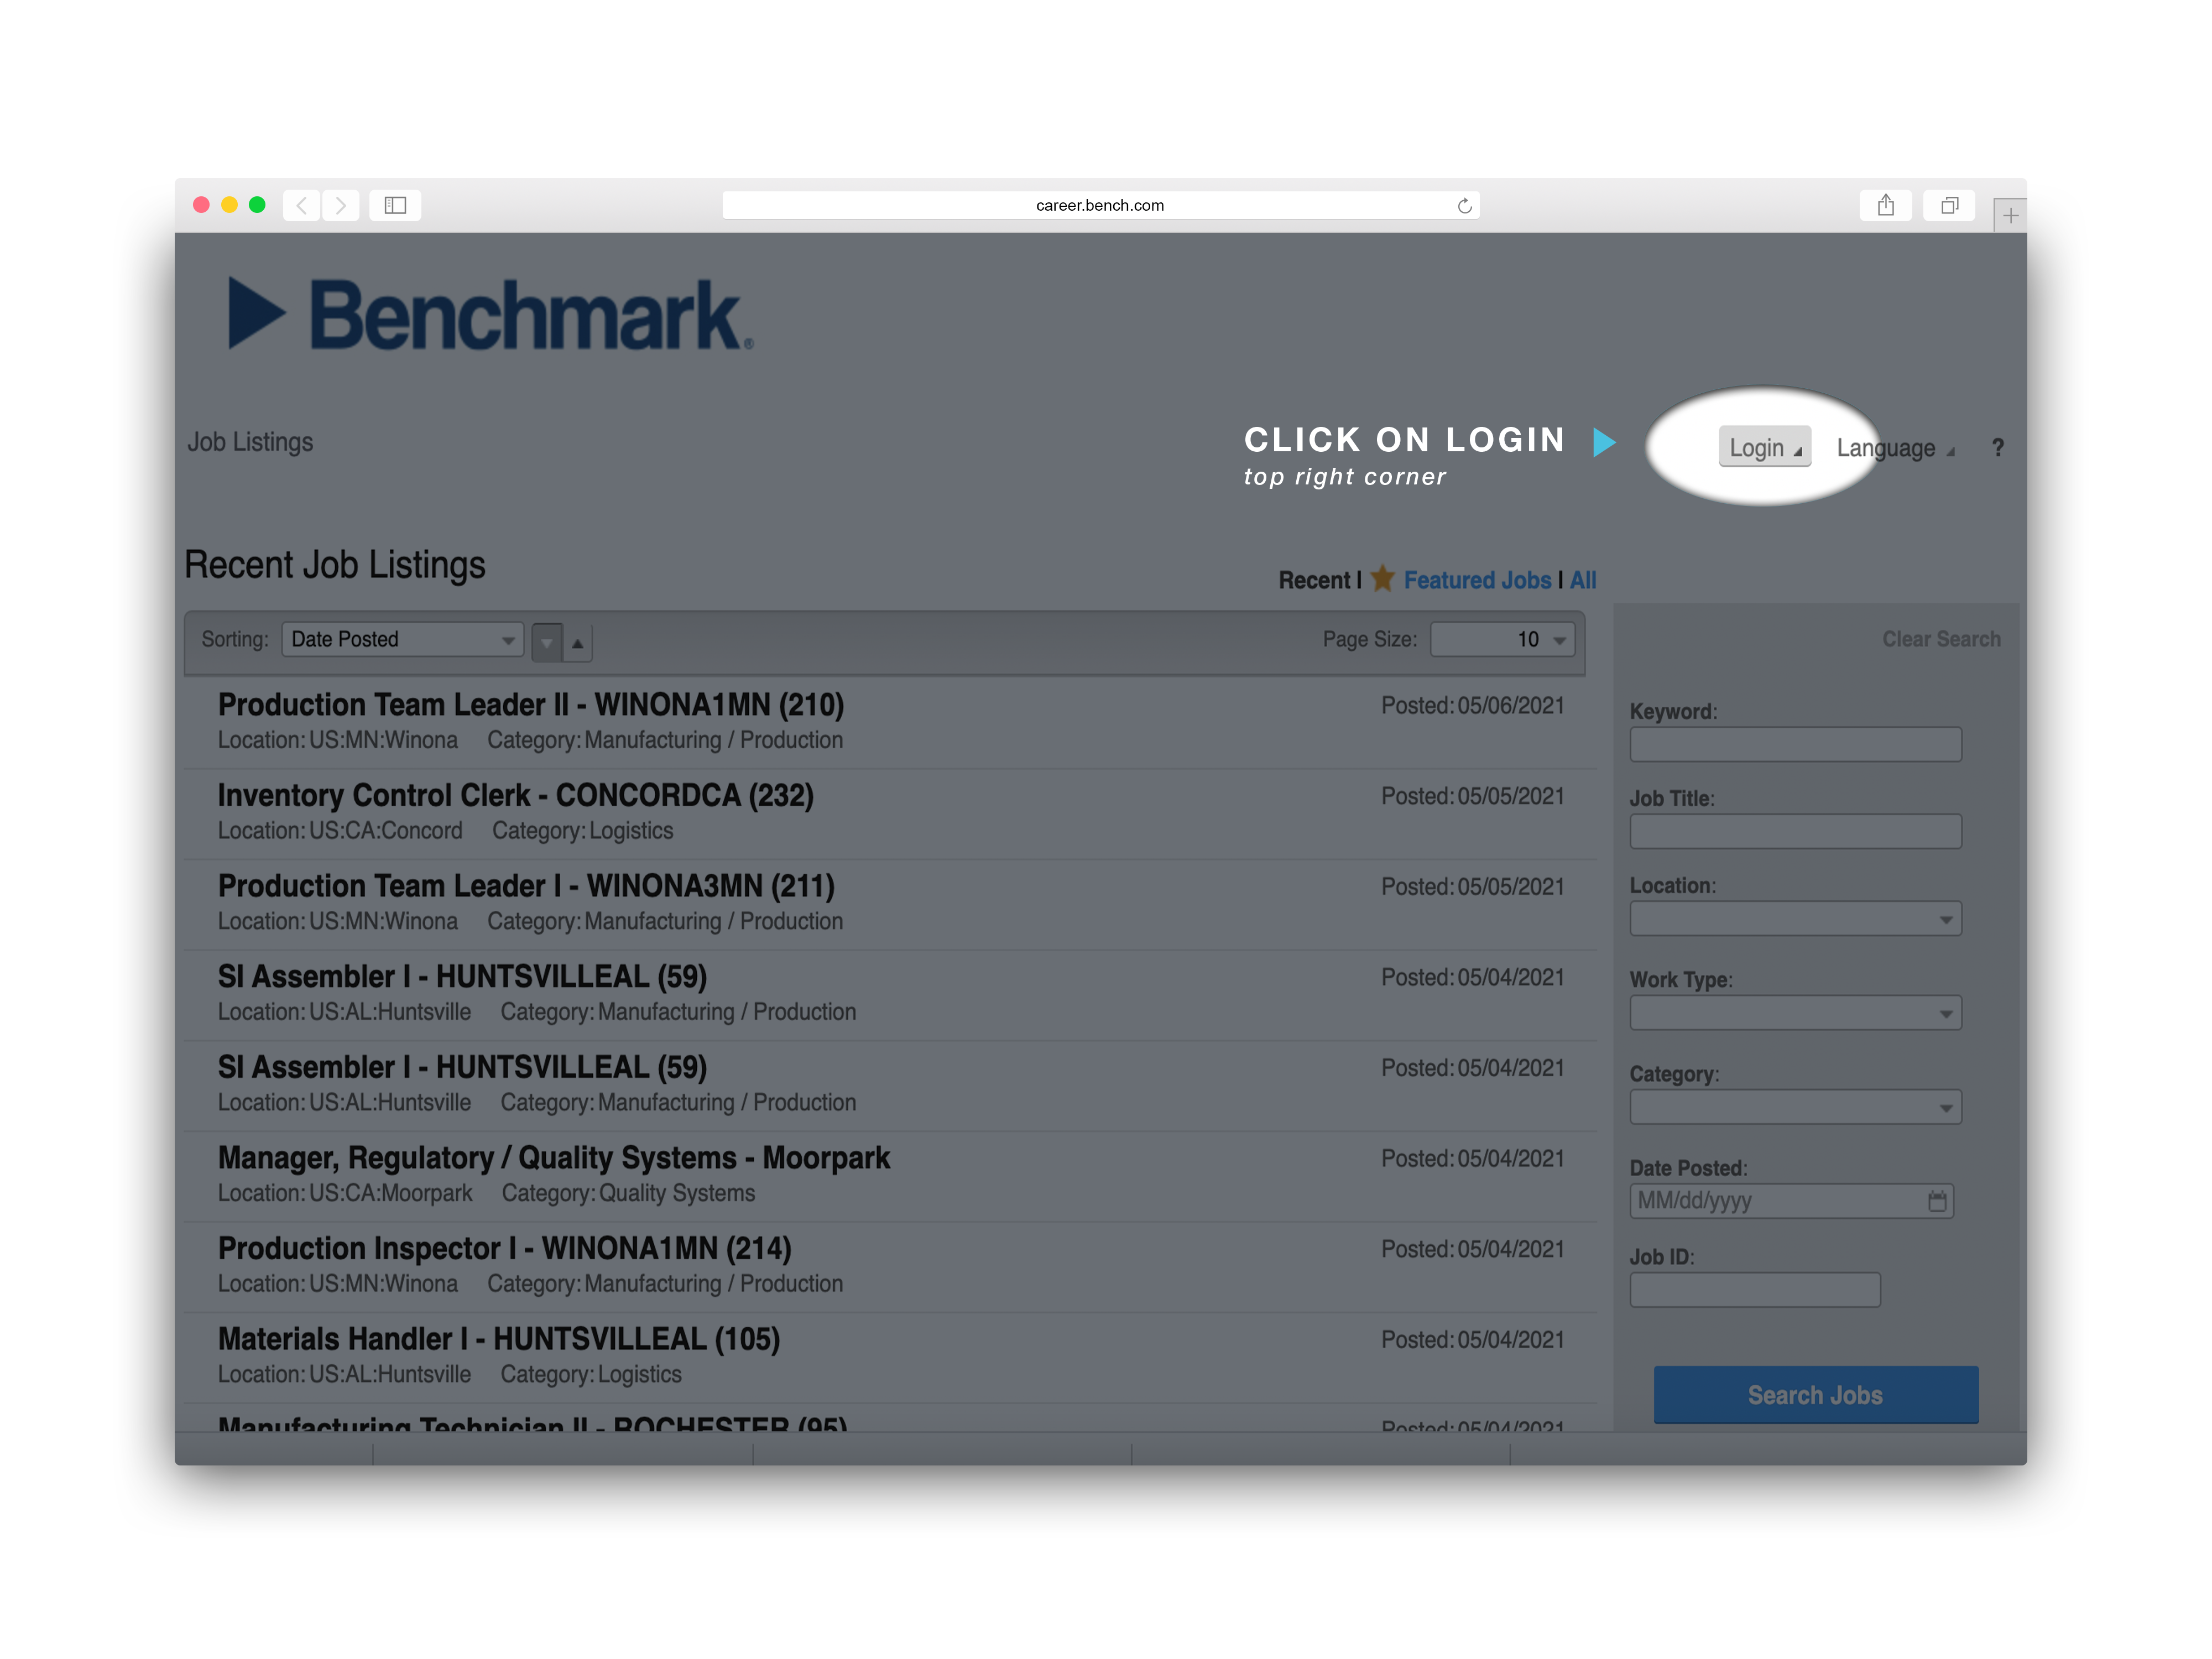Open a new tab with the plus icon
The width and height of the screenshot is (2212, 1659).
click(2010, 215)
